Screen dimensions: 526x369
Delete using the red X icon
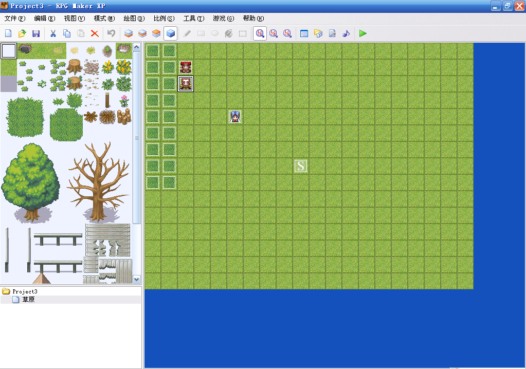pyautogui.click(x=95, y=33)
